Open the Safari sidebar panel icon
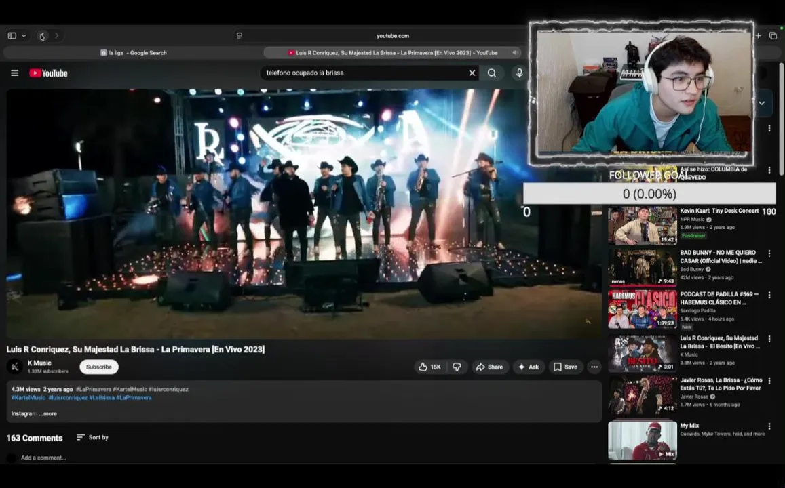The image size is (785, 488). point(12,35)
